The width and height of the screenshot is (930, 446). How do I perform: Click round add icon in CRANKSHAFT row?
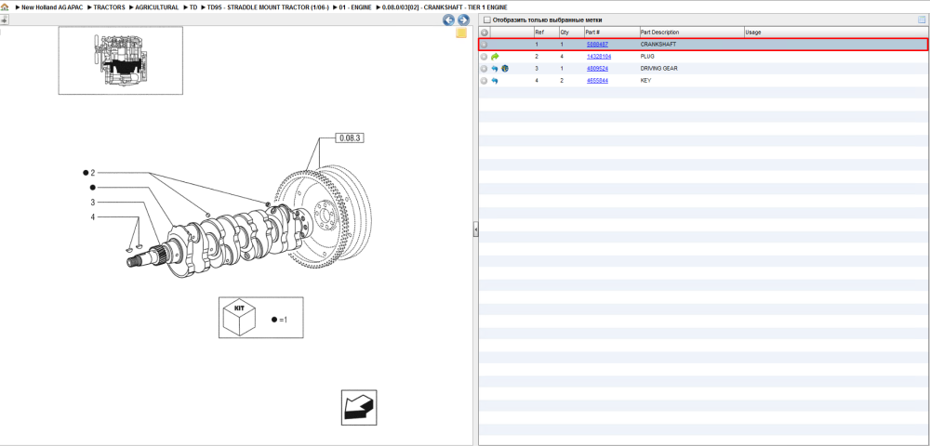(484, 45)
